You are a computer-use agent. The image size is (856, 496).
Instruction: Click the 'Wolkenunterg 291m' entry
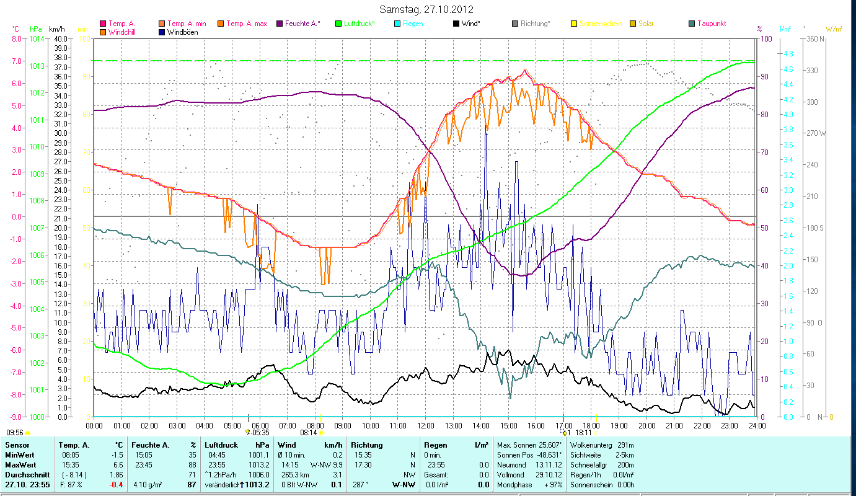click(601, 445)
